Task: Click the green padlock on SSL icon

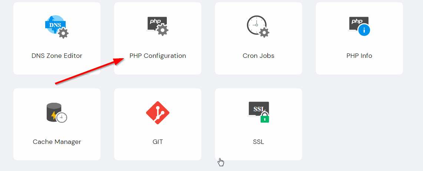Action: tap(265, 118)
